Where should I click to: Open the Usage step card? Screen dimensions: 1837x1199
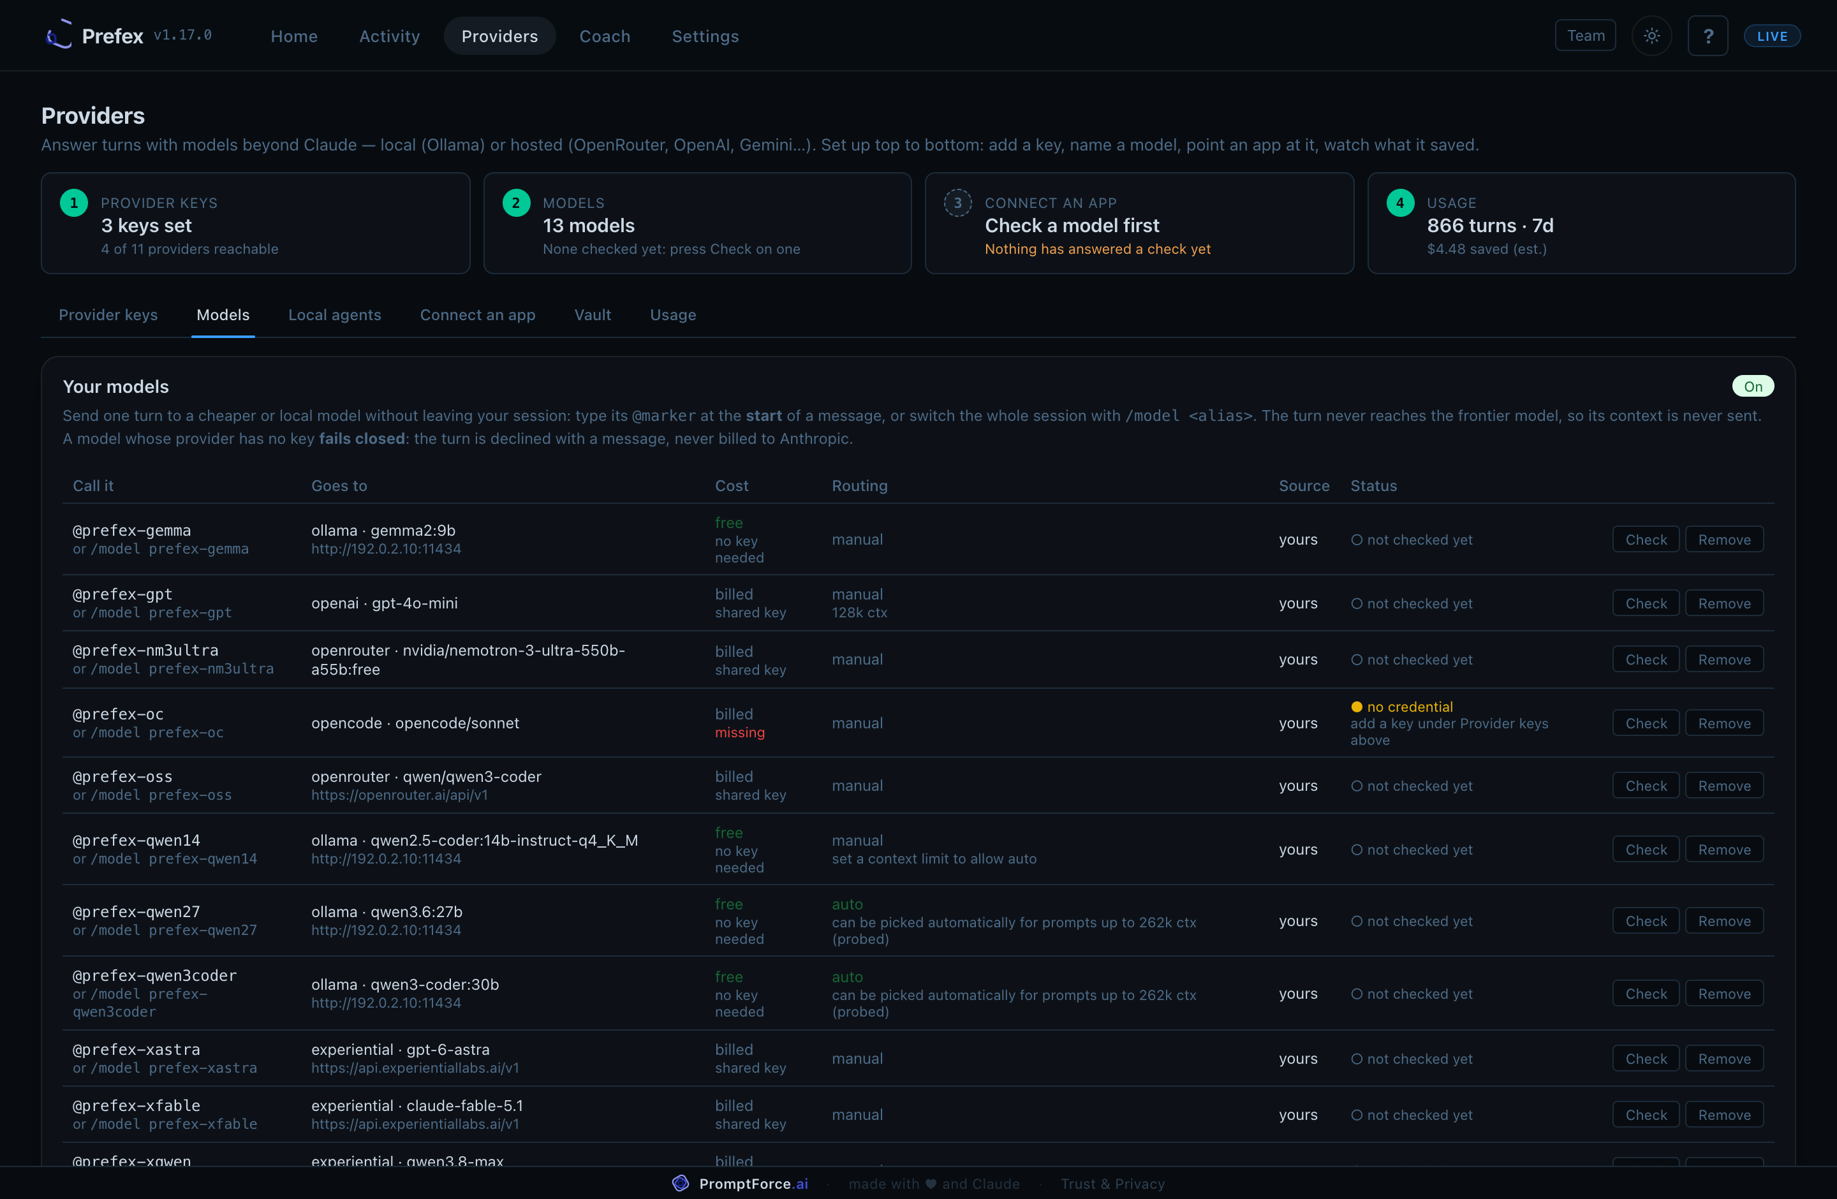point(1581,223)
